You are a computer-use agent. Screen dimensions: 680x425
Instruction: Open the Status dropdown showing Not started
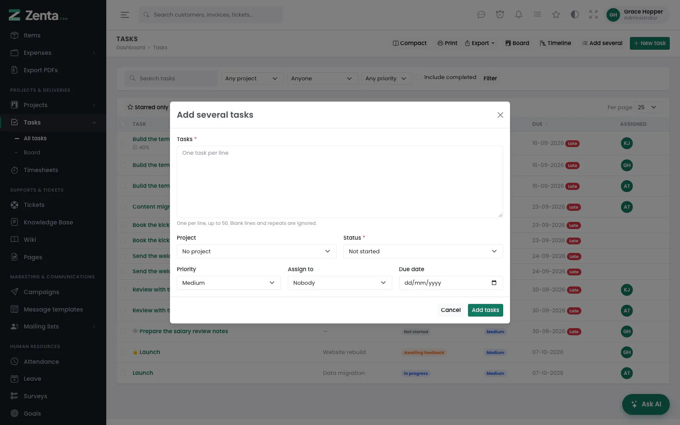423,252
